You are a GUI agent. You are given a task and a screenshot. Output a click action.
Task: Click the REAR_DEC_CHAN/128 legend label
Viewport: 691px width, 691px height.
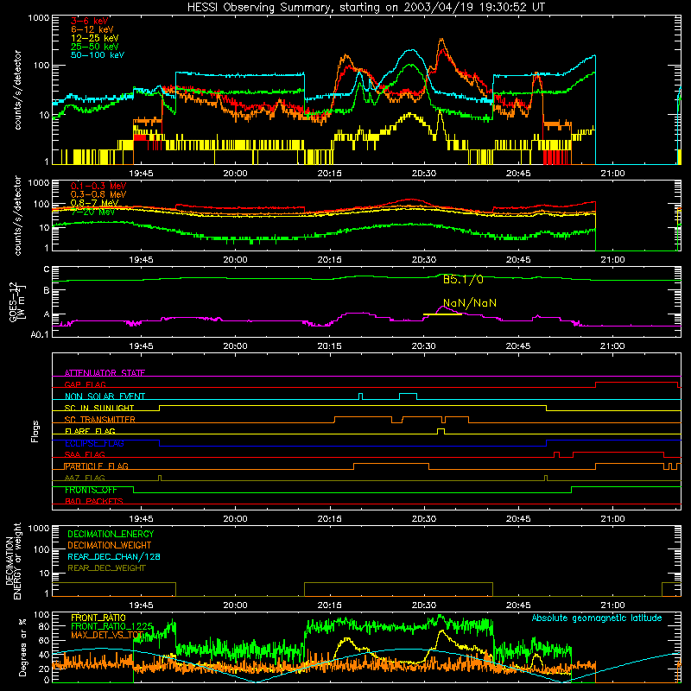point(114,557)
